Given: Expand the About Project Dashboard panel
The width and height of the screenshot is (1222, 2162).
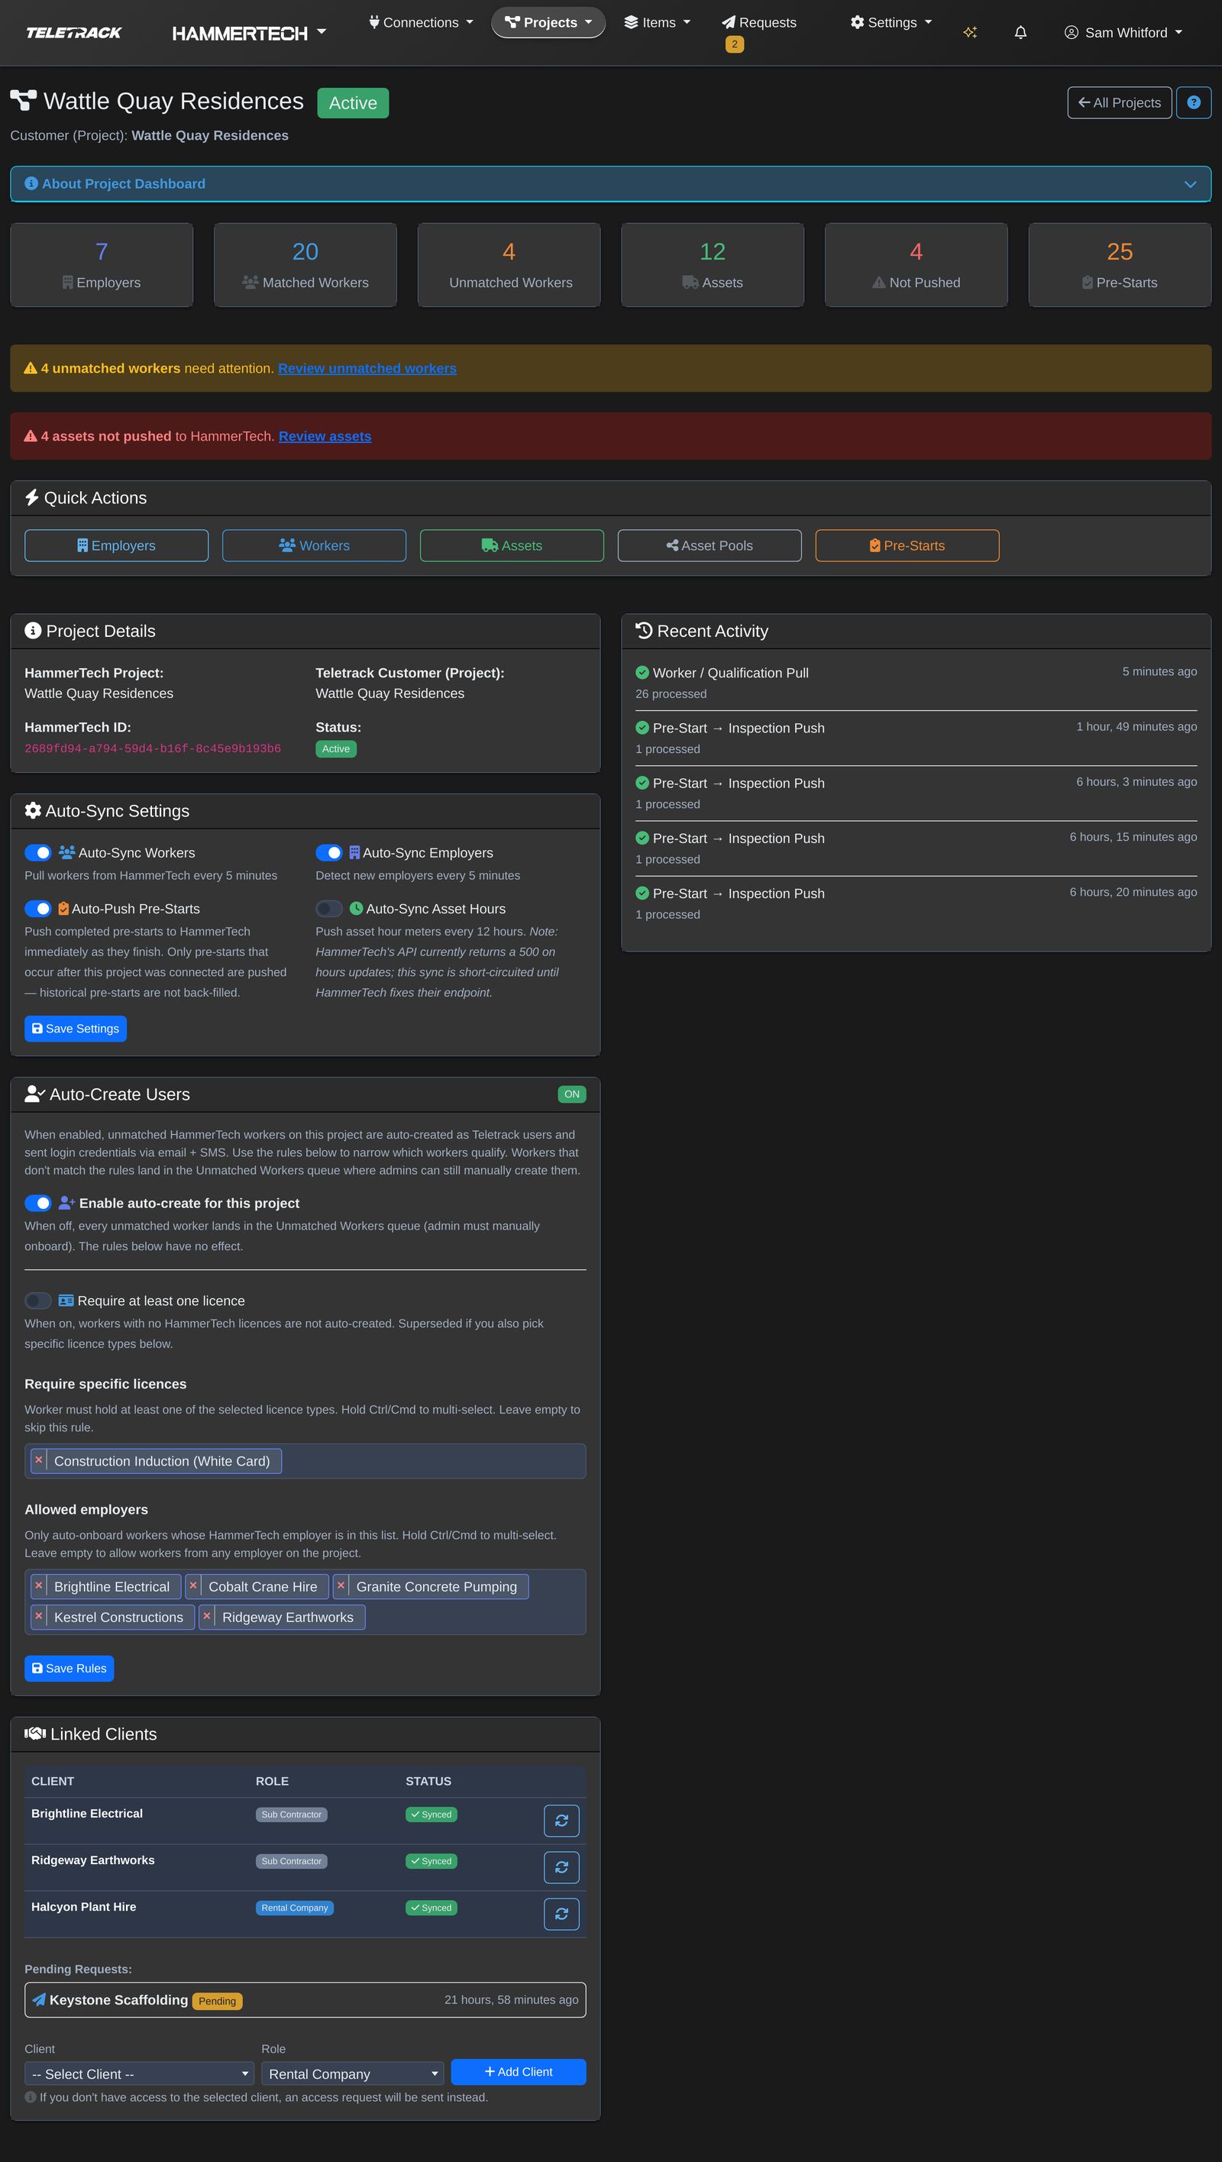Looking at the screenshot, I should pos(611,184).
